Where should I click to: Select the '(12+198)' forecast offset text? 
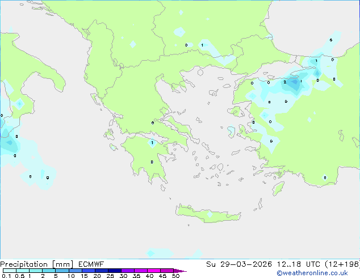tap(342, 264)
